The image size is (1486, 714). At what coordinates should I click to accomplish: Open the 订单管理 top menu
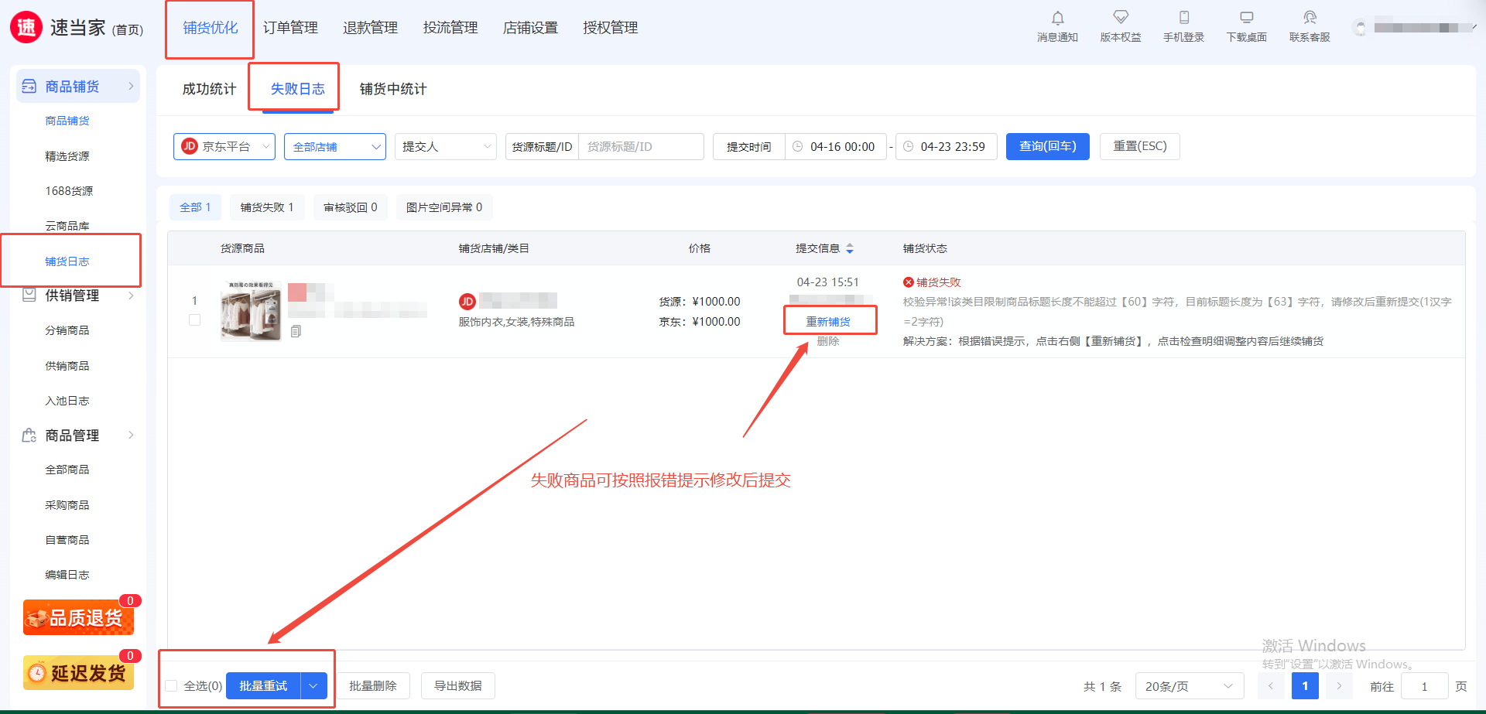click(x=290, y=28)
